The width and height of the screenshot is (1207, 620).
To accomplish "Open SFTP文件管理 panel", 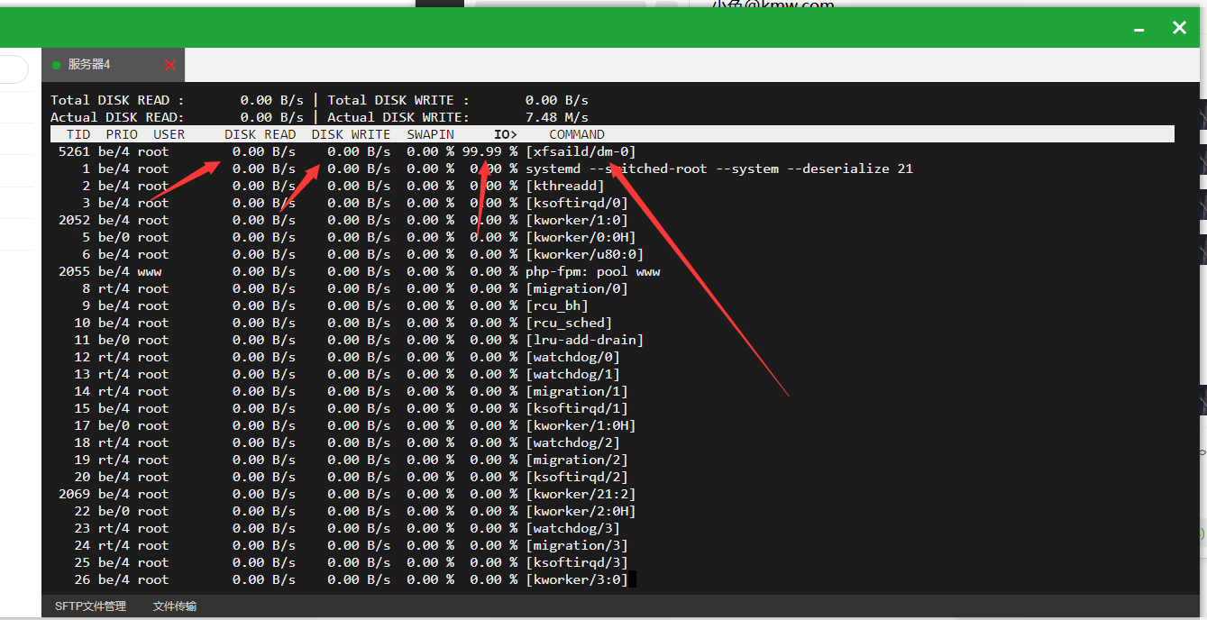I will click(90, 606).
